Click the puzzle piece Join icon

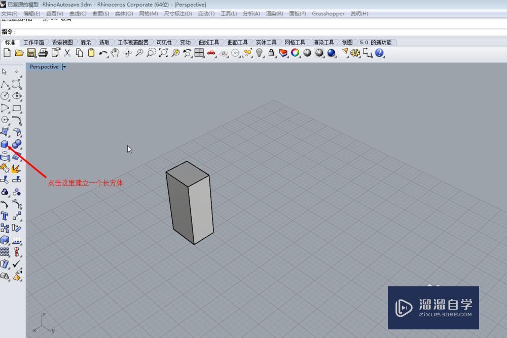click(x=5, y=168)
